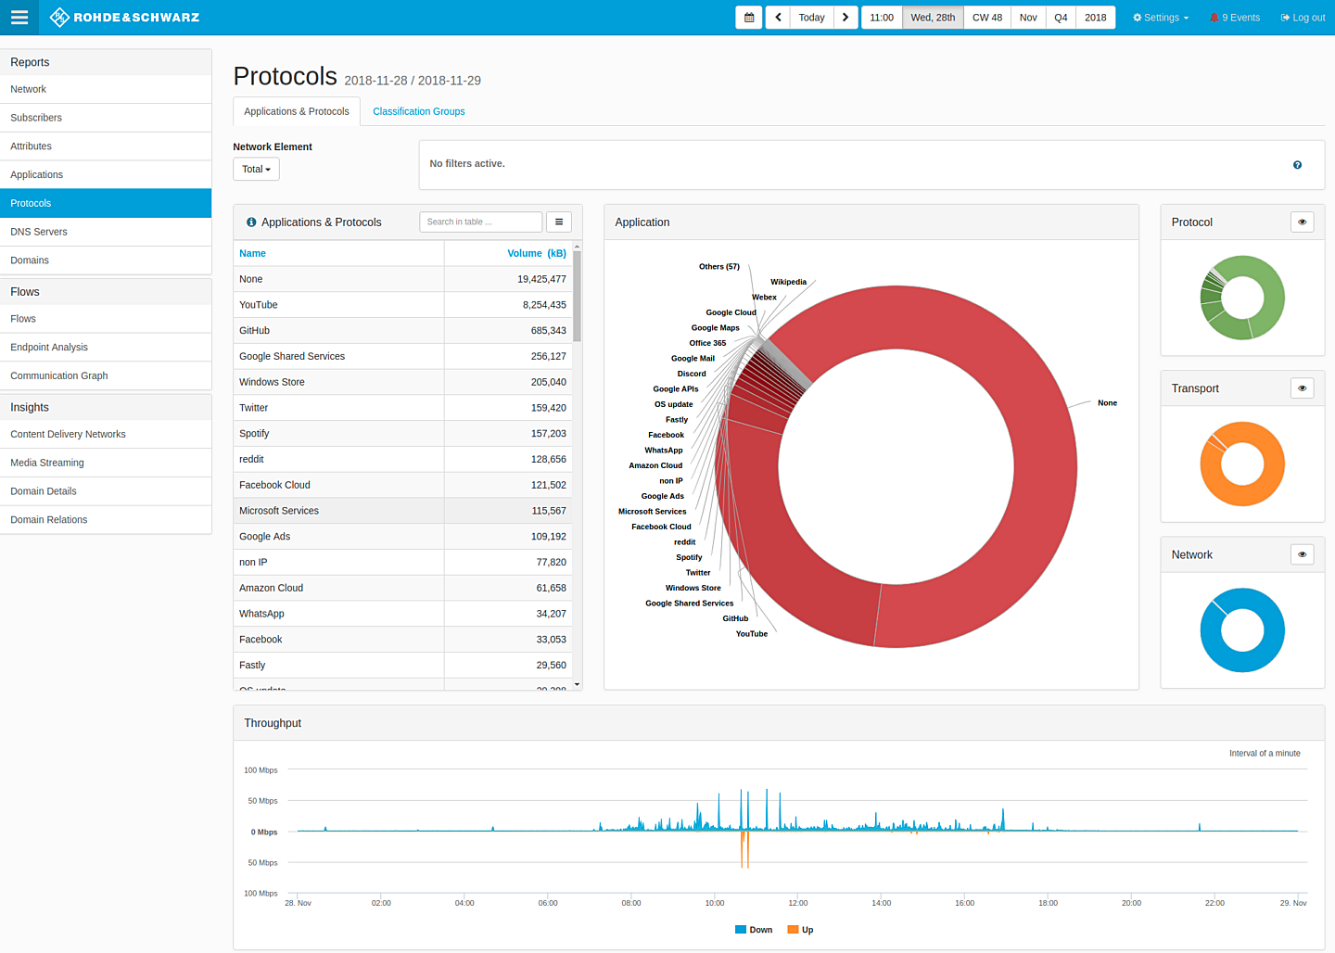
Task: Open the calendar date picker icon
Action: tap(748, 17)
